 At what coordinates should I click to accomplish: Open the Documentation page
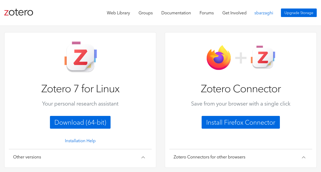tap(176, 13)
